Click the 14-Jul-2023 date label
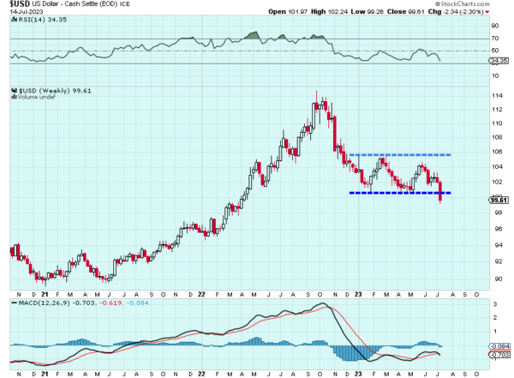 coord(27,14)
